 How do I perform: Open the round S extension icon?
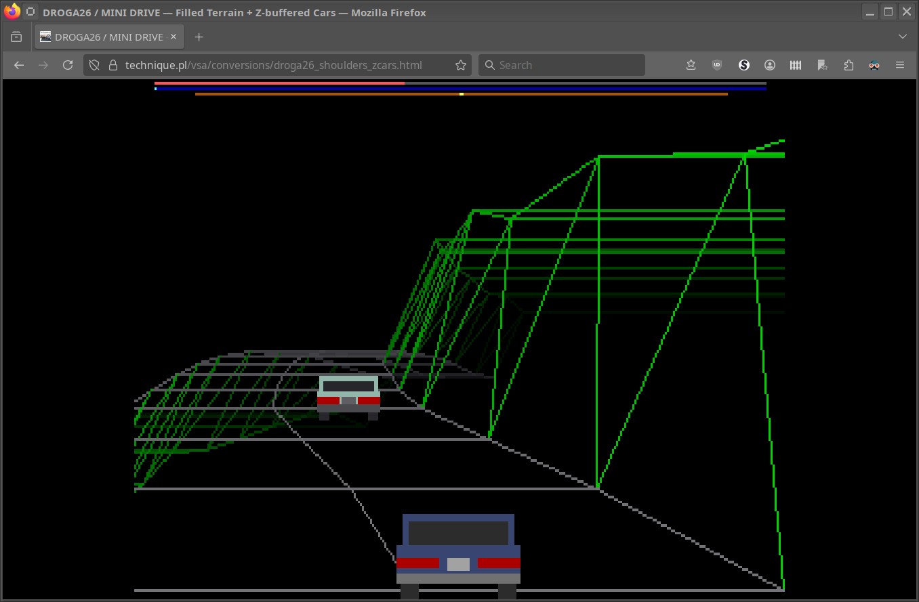point(744,65)
